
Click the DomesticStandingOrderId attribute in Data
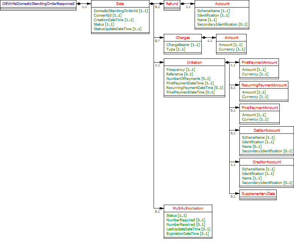click(120, 11)
